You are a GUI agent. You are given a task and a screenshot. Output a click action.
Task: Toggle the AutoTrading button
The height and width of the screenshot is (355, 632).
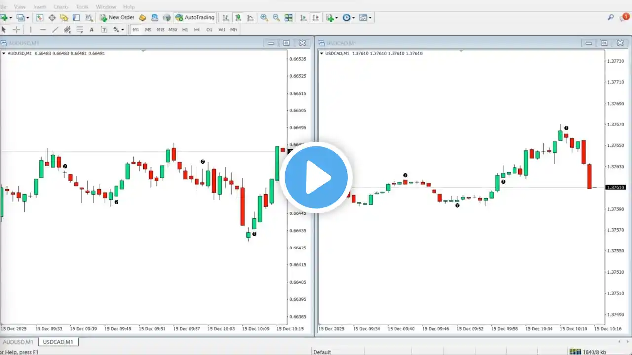(196, 17)
